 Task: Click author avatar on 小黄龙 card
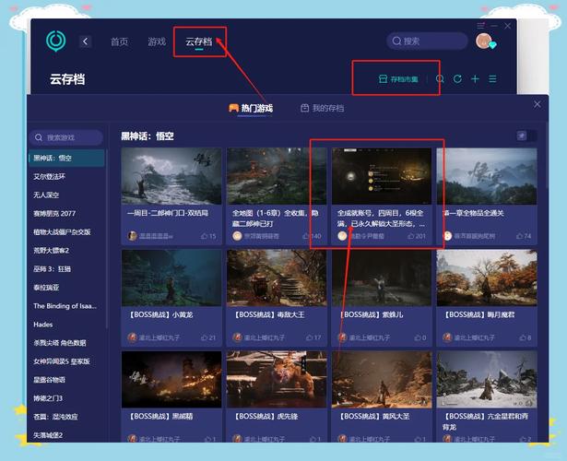click(133, 337)
